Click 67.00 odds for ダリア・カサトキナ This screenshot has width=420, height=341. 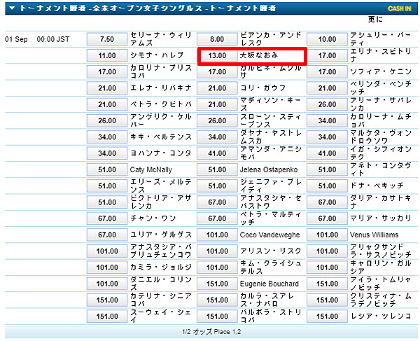coord(327,202)
